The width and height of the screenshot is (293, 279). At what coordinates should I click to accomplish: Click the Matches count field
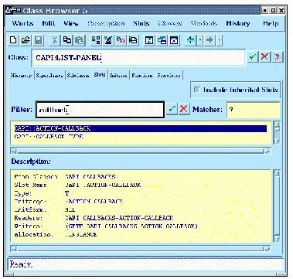tap(253, 110)
